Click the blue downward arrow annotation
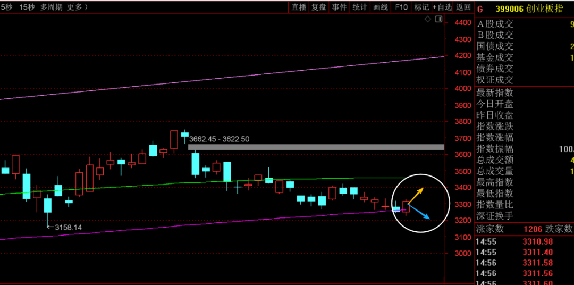The image size is (574, 285). (x=418, y=212)
